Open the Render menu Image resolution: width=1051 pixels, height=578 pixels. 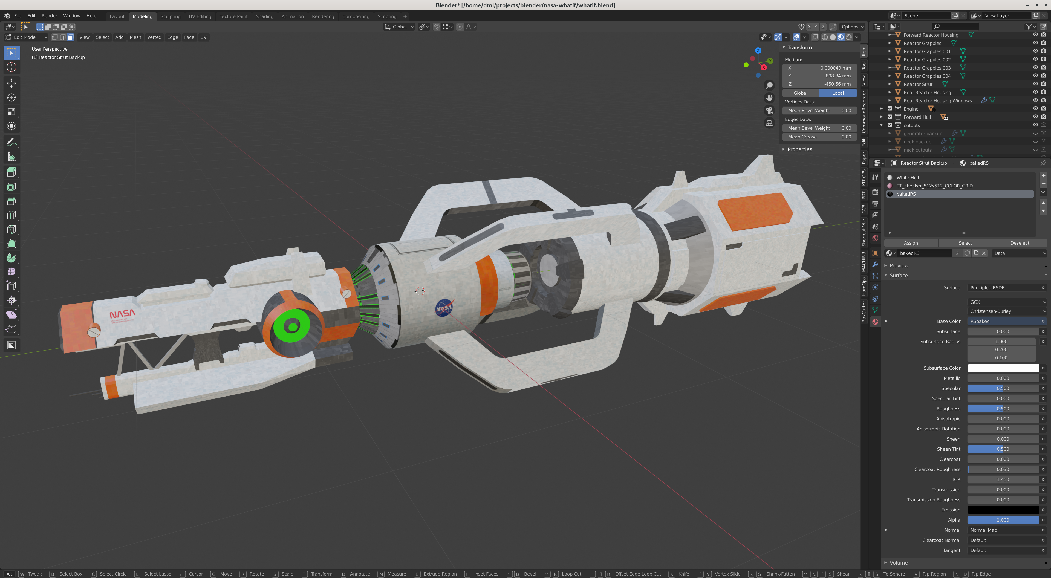pyautogui.click(x=49, y=16)
